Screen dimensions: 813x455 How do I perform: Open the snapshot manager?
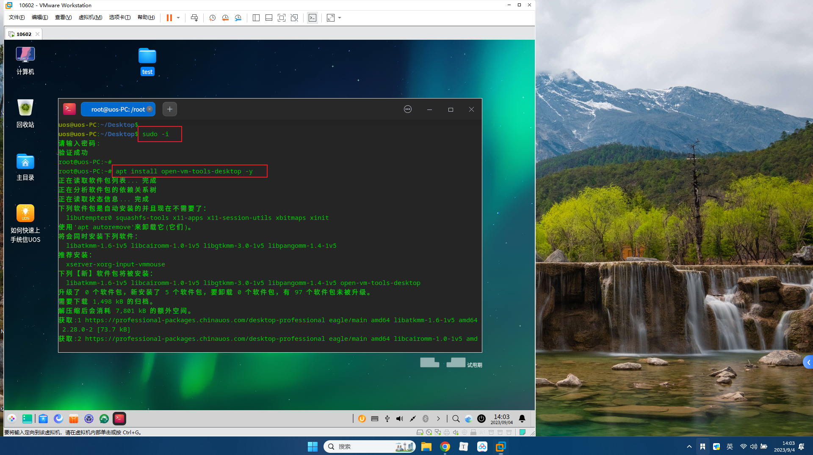(238, 18)
